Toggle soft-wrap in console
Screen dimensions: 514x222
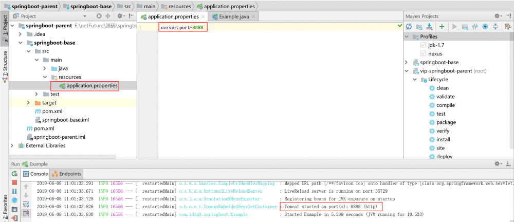[x=26, y=205]
